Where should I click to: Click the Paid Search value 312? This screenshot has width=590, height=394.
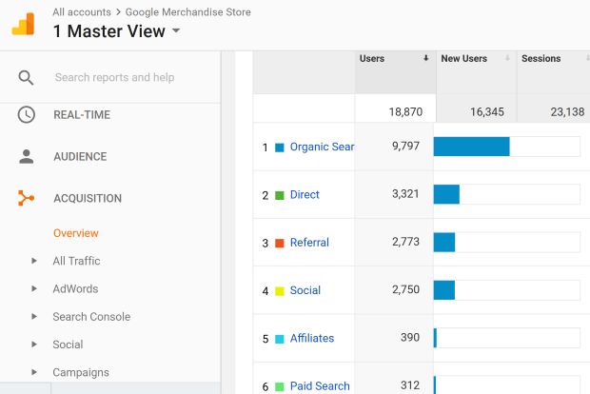(x=410, y=384)
